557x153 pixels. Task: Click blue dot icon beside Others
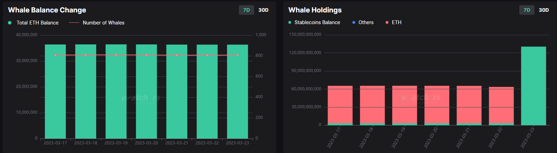click(353, 22)
